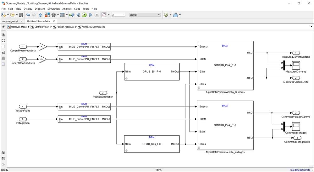Expand the Data Inspector dropdown arrow

(108, 15)
